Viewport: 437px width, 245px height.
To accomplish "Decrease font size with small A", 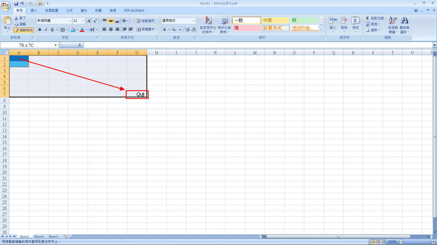I will click(x=95, y=21).
